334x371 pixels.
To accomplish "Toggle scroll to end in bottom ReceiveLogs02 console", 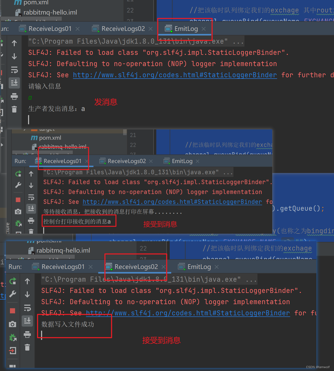I will tap(27, 321).
